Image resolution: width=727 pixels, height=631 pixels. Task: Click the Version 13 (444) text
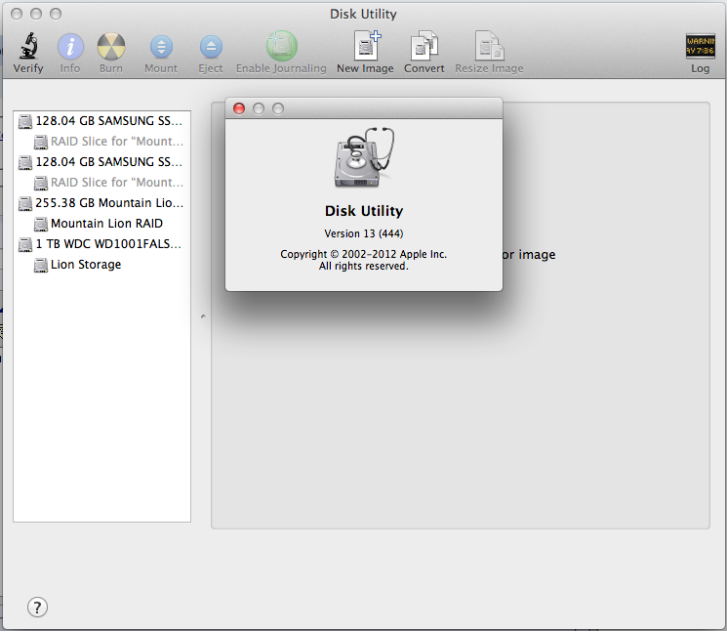point(364,233)
